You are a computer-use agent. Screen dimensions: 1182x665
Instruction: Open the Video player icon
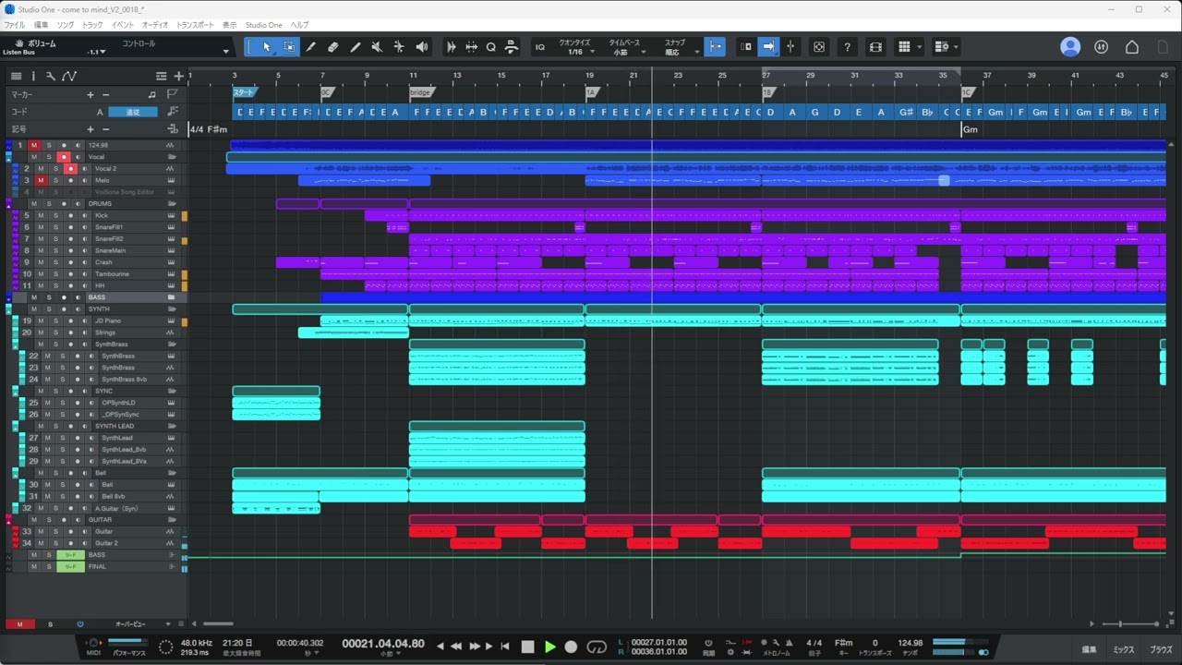875,47
